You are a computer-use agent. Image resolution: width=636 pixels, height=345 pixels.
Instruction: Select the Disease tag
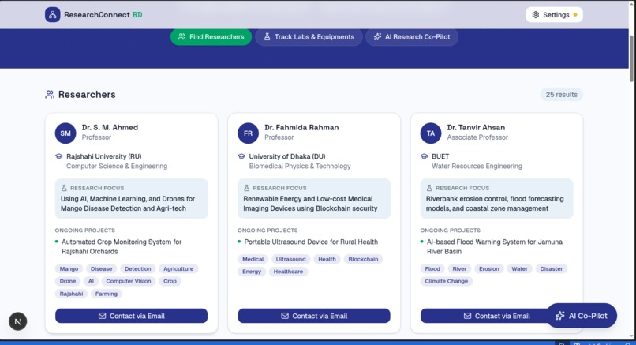tap(102, 268)
